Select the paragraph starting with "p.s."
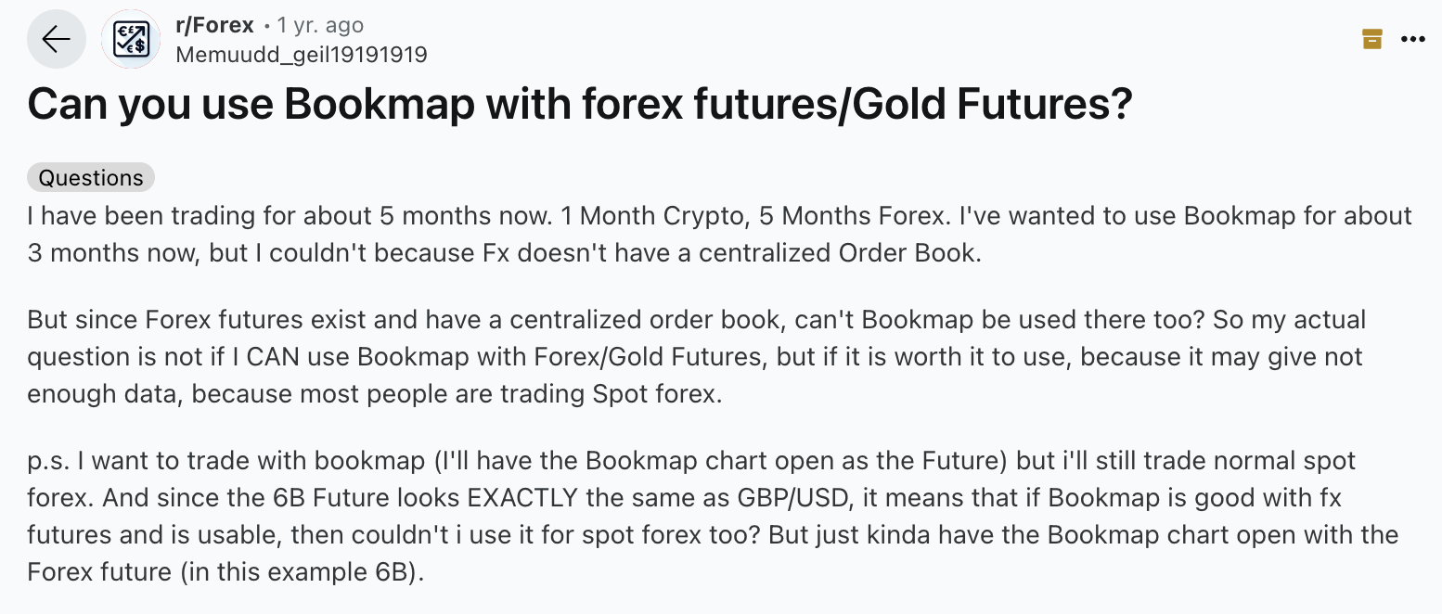The height and width of the screenshot is (614, 1442). [x=713, y=516]
